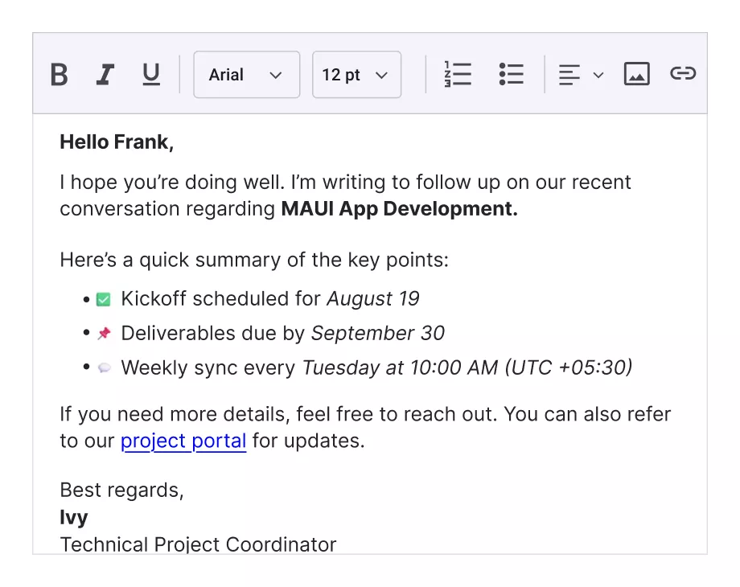Place cursor on "Technical Project Coordinator" line

(x=198, y=544)
